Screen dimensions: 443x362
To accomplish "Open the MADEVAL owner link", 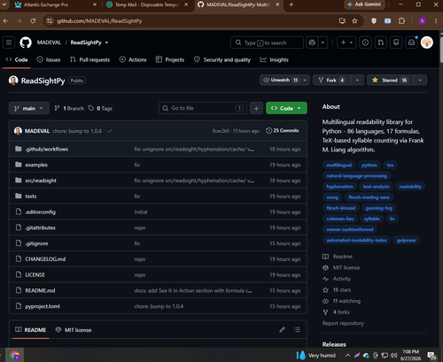I will [x=49, y=42].
